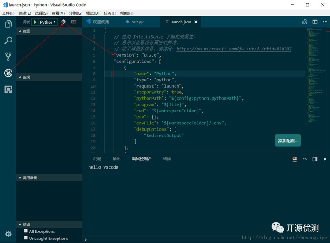Image resolution: width=330 pixels, height=243 pixels.
Task: Select the launch.json editor tab
Action: point(181,22)
